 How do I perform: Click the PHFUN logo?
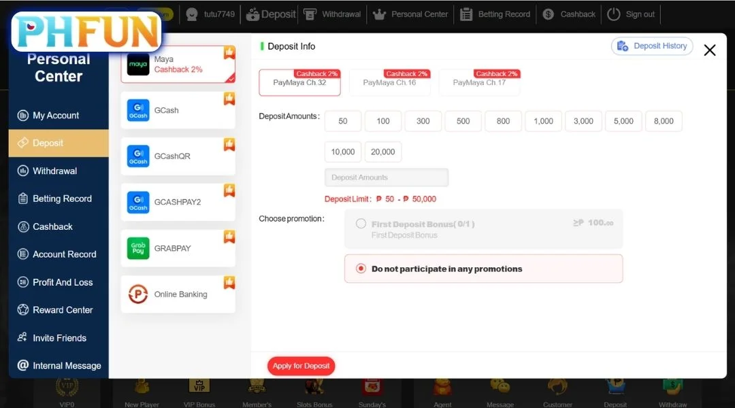pos(86,31)
